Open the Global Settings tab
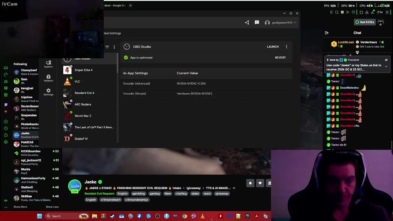The width and height of the screenshot is (393, 221). (x=112, y=33)
